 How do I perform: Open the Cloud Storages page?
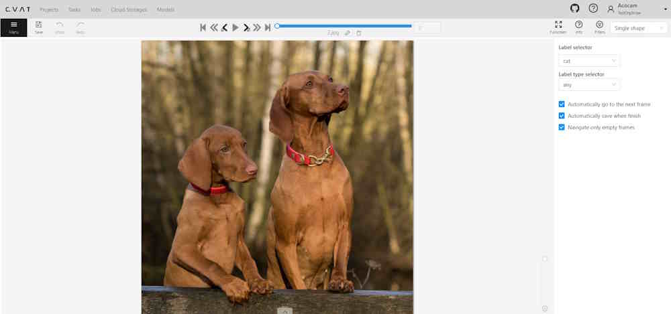pyautogui.click(x=128, y=10)
